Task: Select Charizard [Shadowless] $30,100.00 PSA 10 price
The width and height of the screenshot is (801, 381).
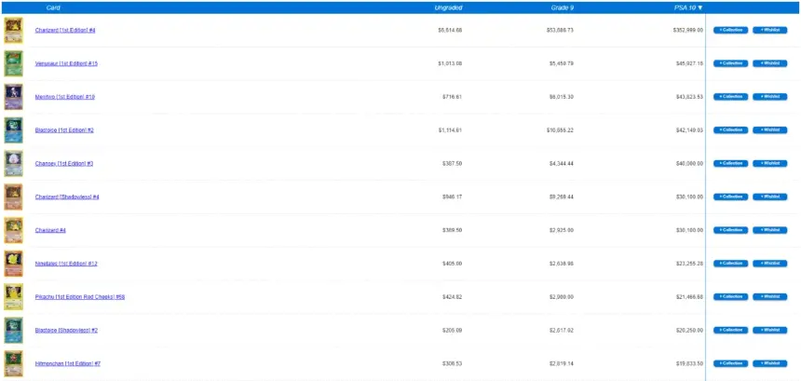Action: (x=689, y=197)
